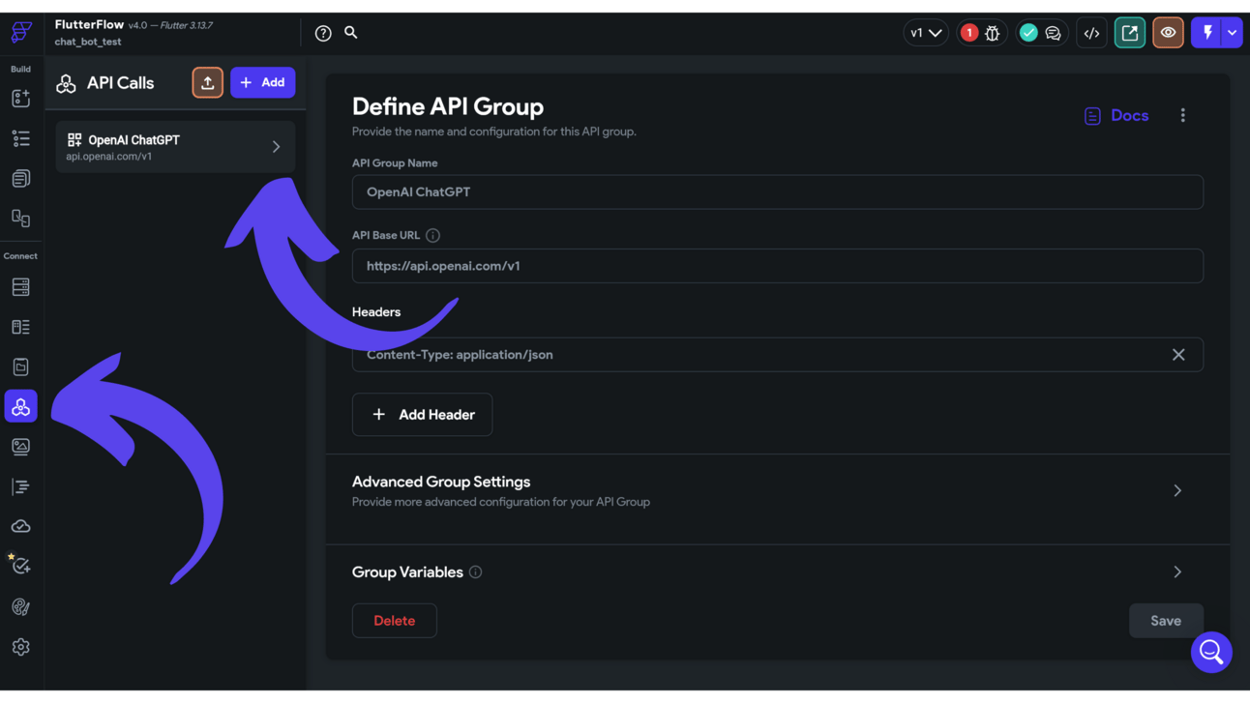Open the Data Types sidebar icon
This screenshot has width=1250, height=703.
[x=20, y=327]
